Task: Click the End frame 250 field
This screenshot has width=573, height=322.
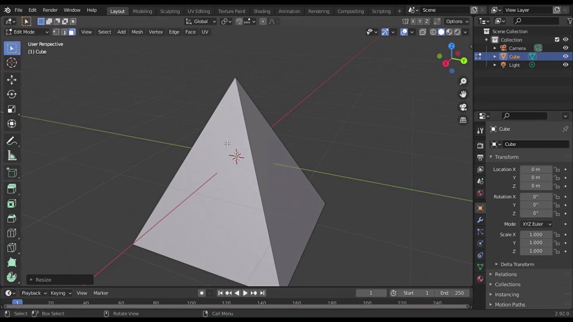Action: 452,293
